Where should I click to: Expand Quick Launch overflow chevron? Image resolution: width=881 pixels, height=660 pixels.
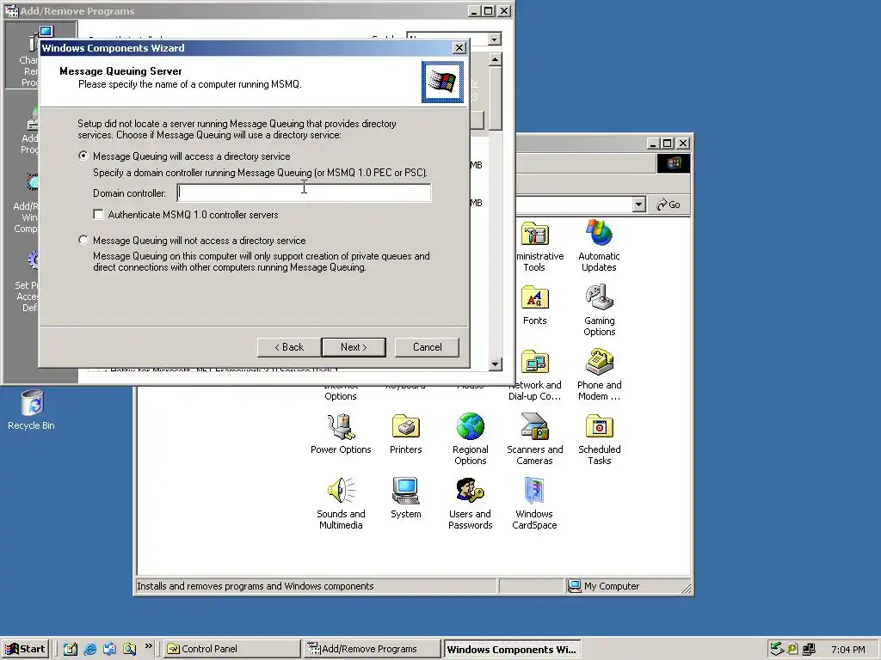(x=148, y=646)
